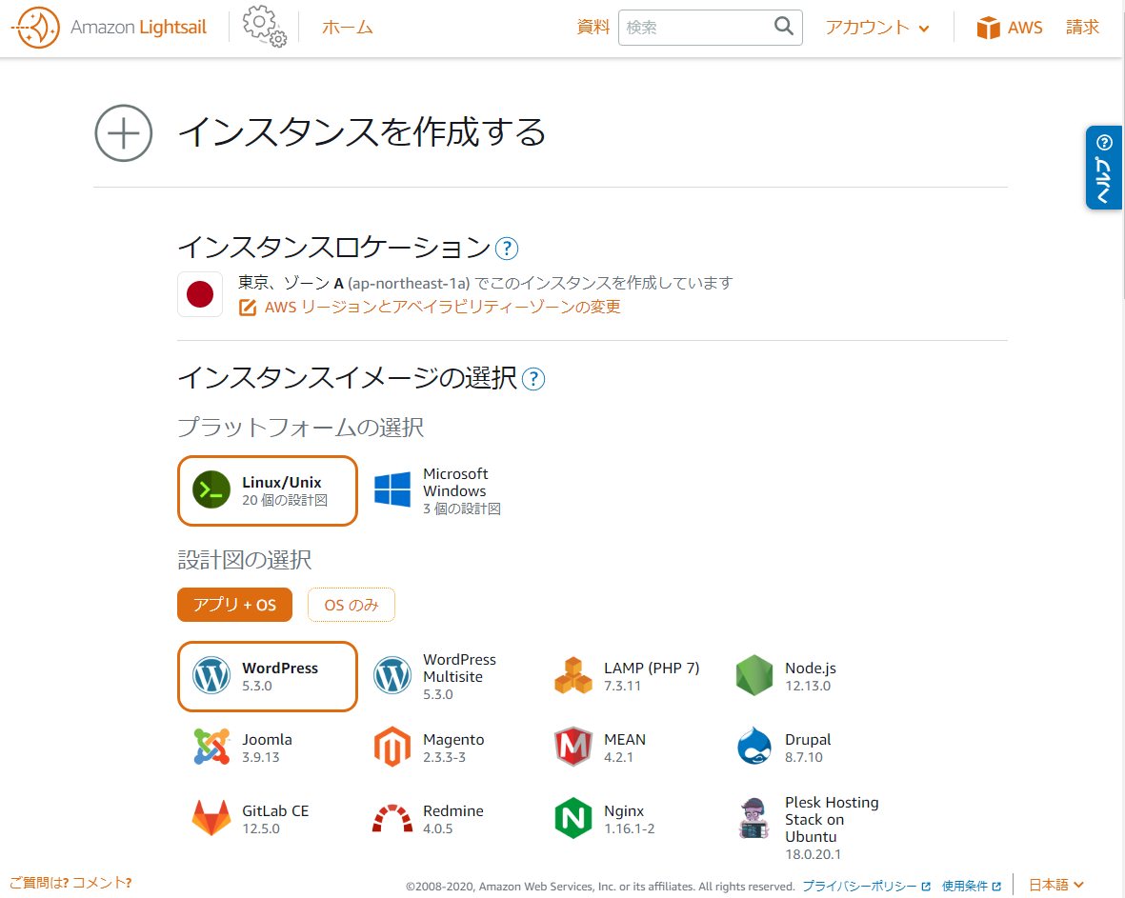Open the settings gears icon
Viewport: 1125px width, 898px height.
tap(264, 27)
